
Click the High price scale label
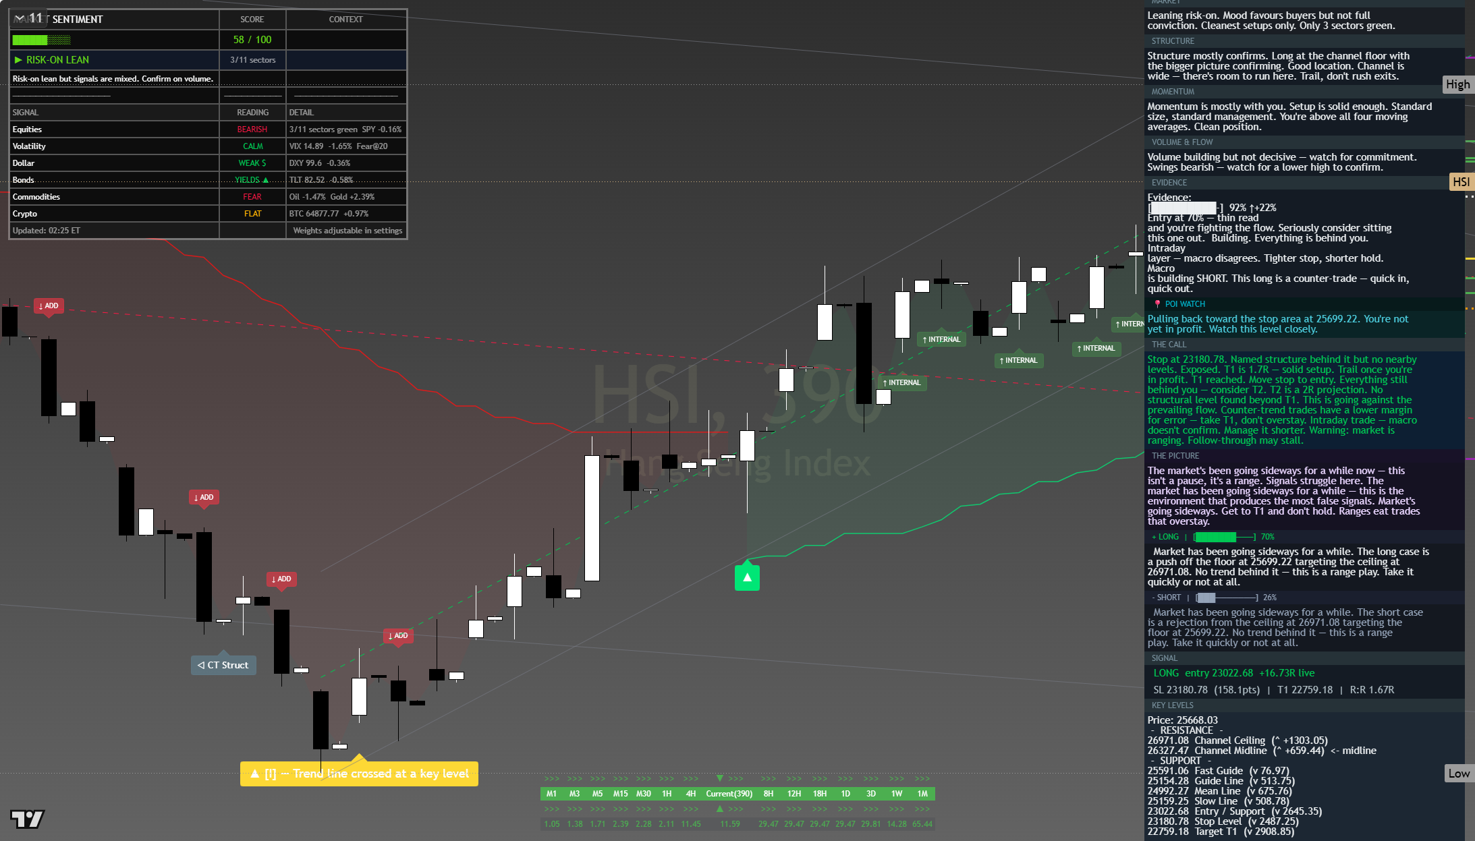tap(1457, 84)
